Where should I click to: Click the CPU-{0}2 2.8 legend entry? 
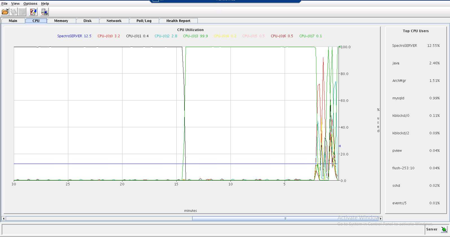click(166, 36)
